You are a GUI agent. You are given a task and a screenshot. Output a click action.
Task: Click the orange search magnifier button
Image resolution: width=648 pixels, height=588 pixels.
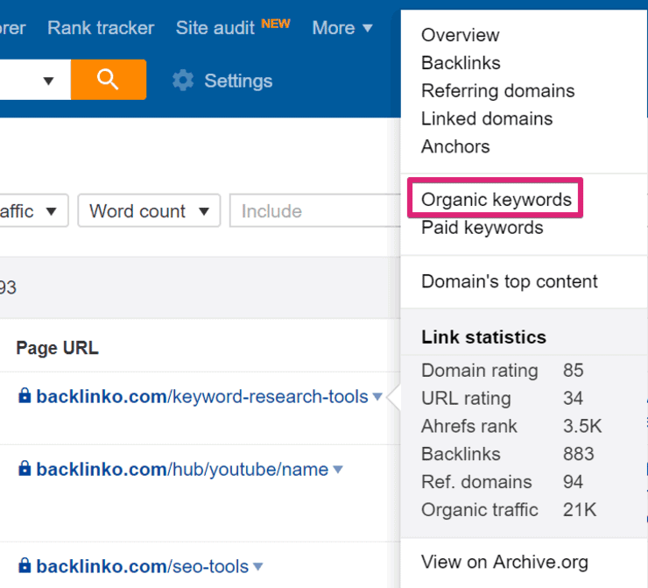point(108,80)
